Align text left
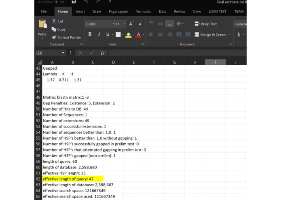 pyautogui.click(x=151, y=34)
